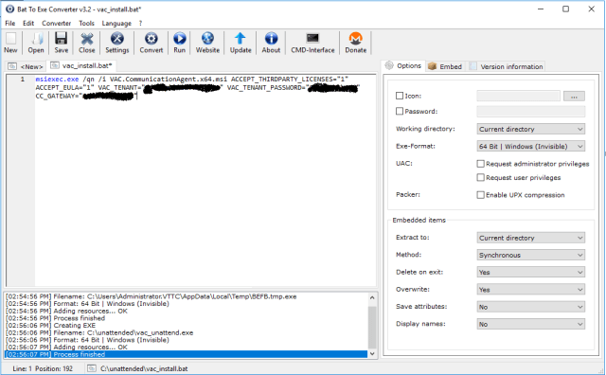
Task: Open the Save attributes dropdown
Action: point(530,307)
